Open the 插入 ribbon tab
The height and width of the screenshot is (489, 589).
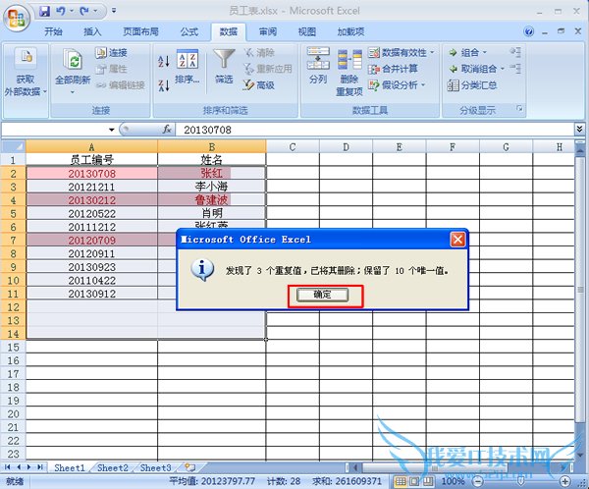point(92,32)
